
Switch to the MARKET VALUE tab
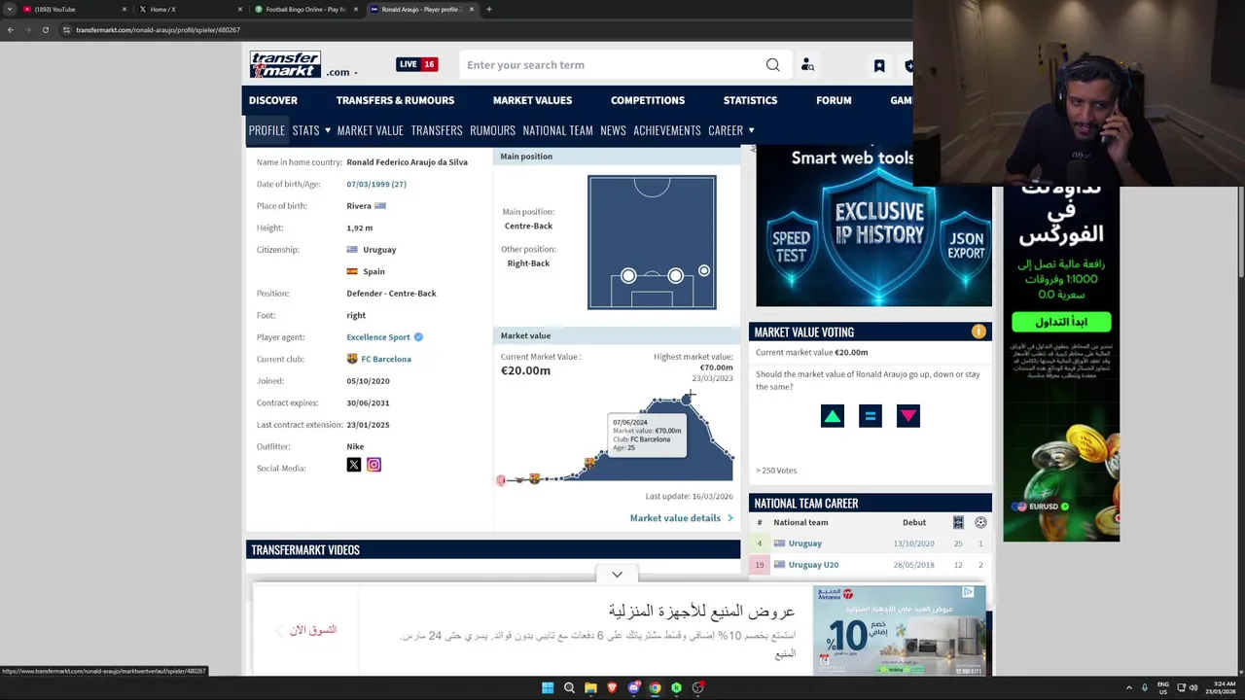[370, 130]
